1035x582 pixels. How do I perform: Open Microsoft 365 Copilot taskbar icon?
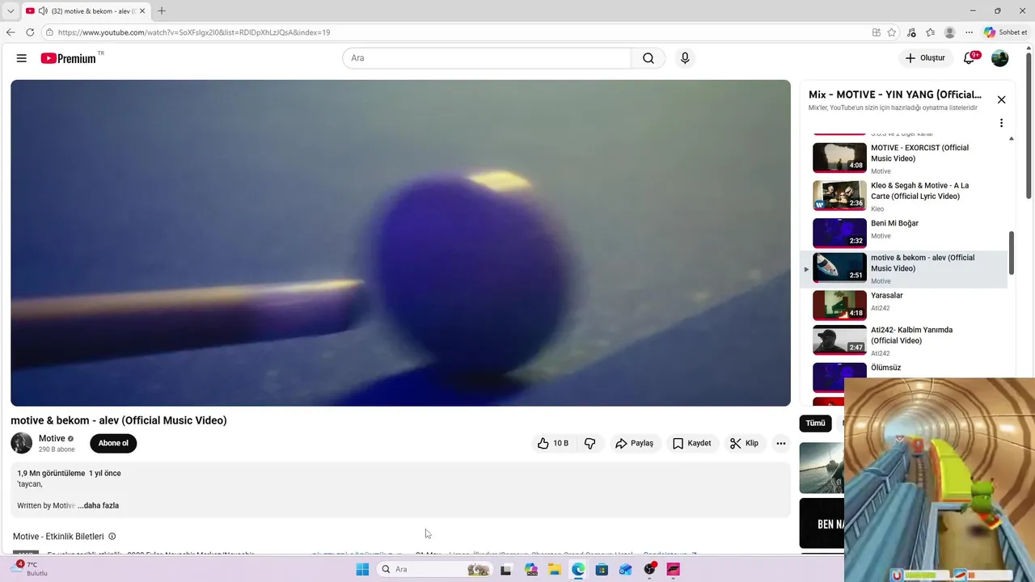point(531,569)
